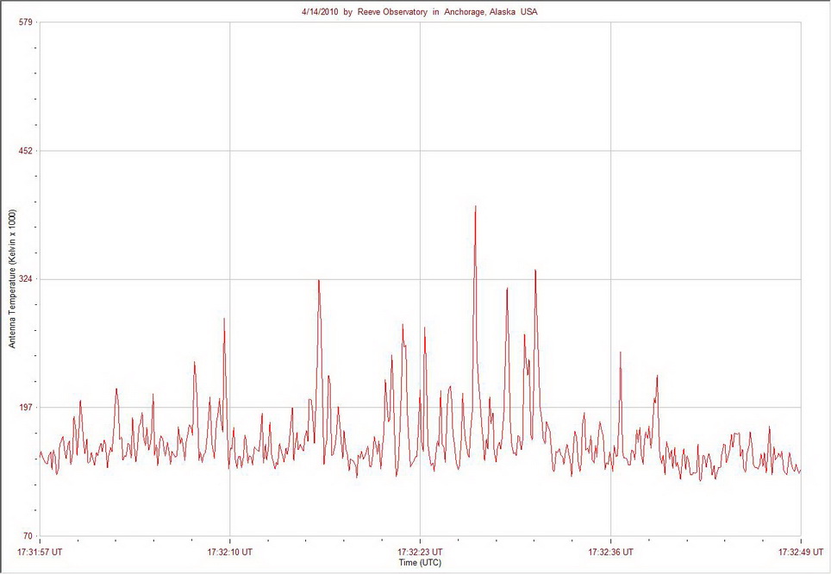Click the time label '17:31:57 UT'
This screenshot has width=831, height=574.
40,552
